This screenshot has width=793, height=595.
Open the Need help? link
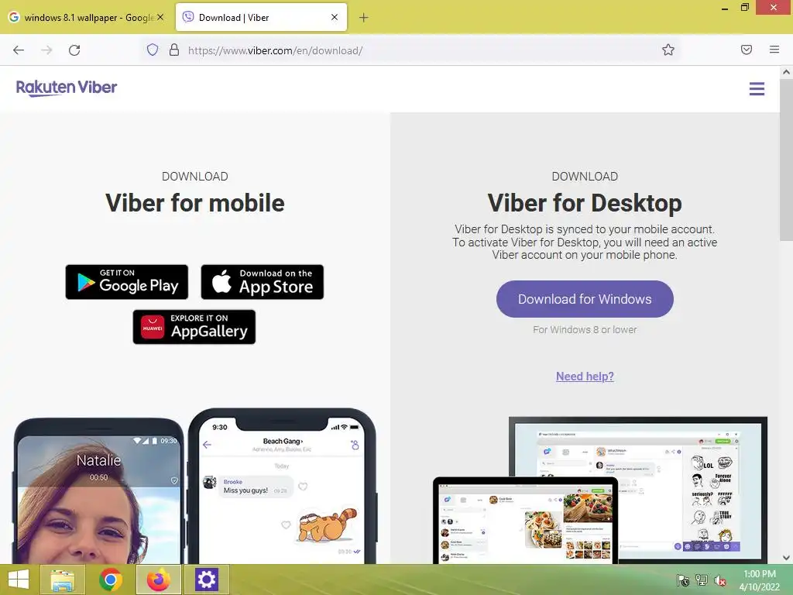pos(585,377)
